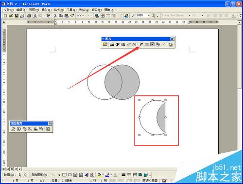Reset picture with last Picture toolbar icon
This screenshot has width=243, height=184.
[x=171, y=44]
